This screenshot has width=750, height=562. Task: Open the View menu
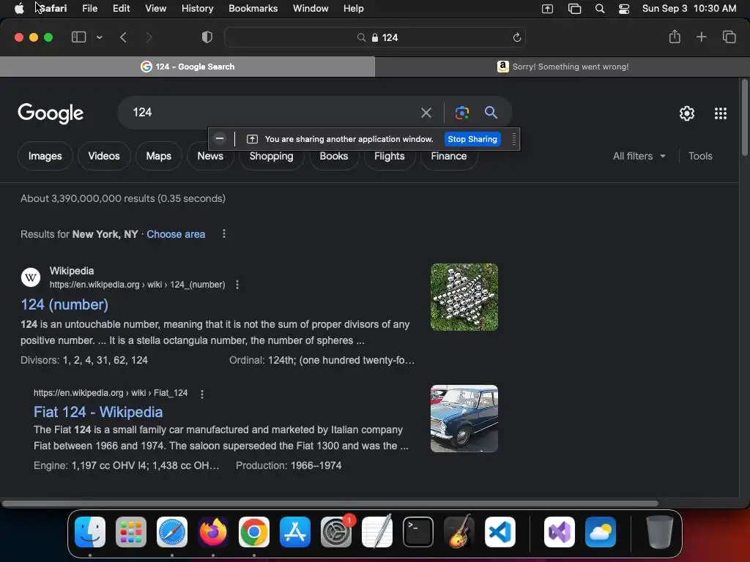tap(155, 9)
